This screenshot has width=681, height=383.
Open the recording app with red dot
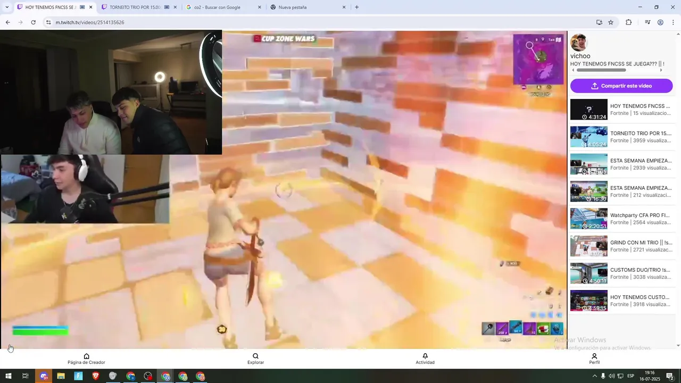tap(148, 376)
